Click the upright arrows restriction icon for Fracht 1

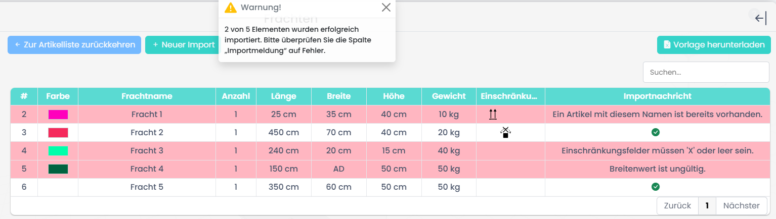click(493, 115)
